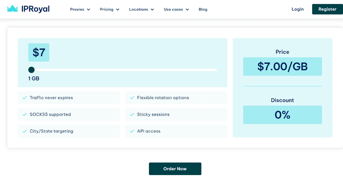Click checkmark next to Traffic never expires
The image size is (343, 177).
pos(25,98)
